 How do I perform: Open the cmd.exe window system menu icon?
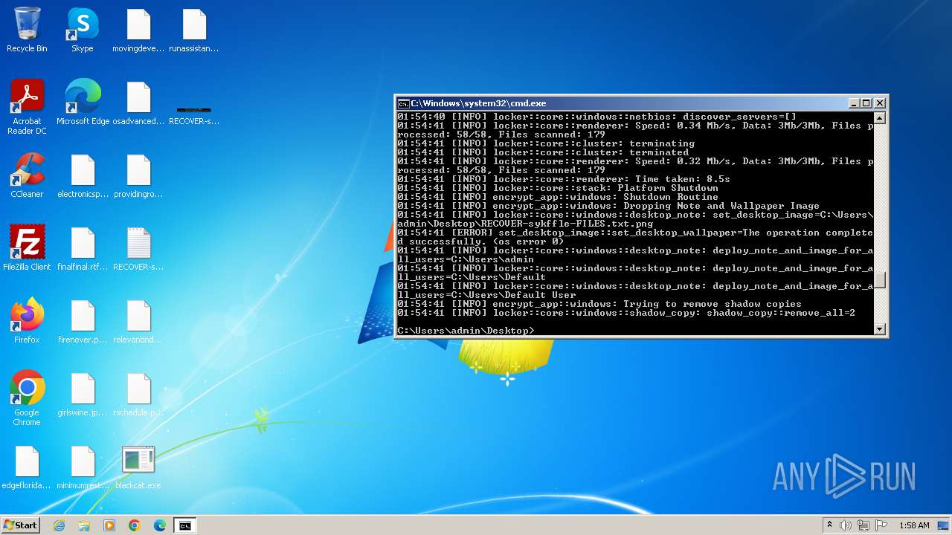(403, 103)
